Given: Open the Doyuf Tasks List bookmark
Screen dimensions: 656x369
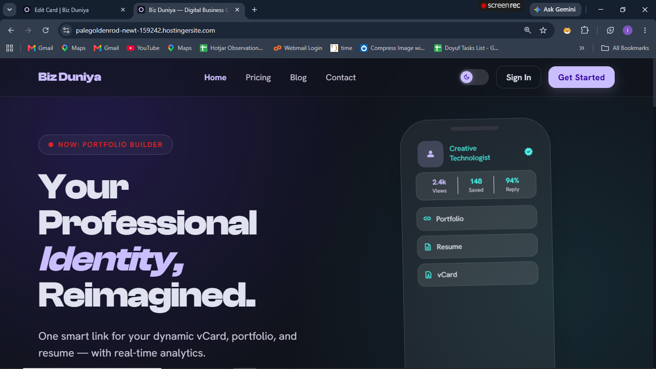Looking at the screenshot, I should pos(467,48).
